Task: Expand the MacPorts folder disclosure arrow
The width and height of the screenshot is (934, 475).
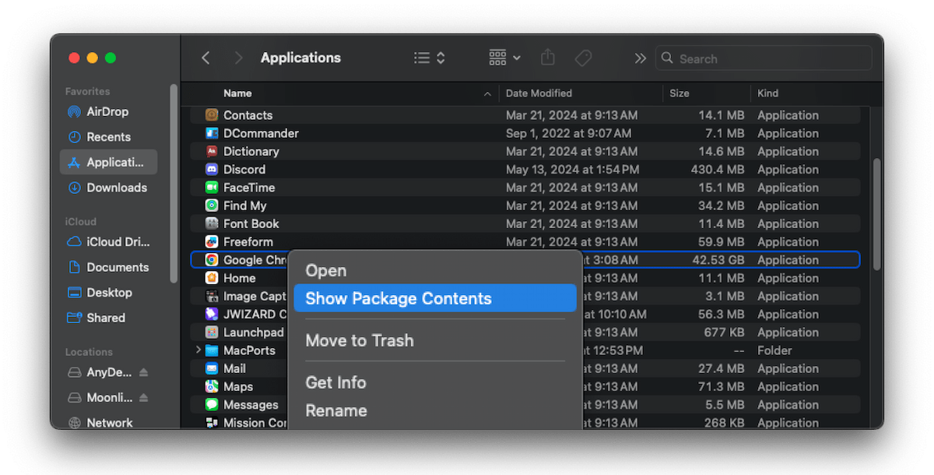Action: [x=198, y=350]
